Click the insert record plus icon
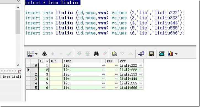Screen dimensions: 200x107 (x=53, y=54)
